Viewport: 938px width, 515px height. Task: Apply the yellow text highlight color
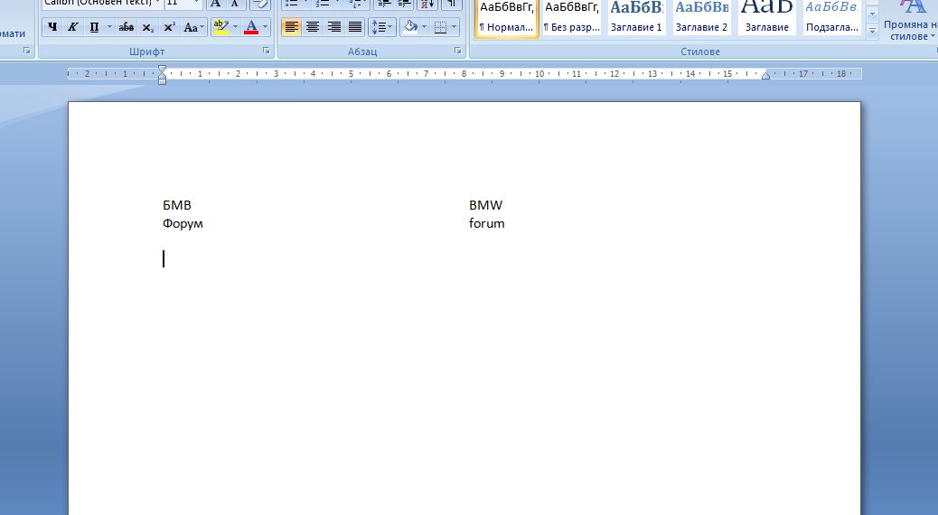click(220, 27)
